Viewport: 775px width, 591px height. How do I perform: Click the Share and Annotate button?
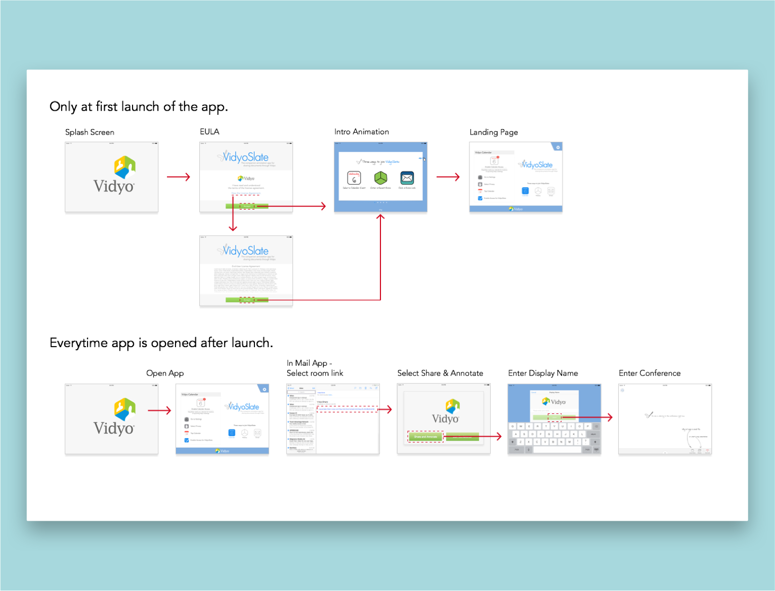pyautogui.click(x=425, y=437)
